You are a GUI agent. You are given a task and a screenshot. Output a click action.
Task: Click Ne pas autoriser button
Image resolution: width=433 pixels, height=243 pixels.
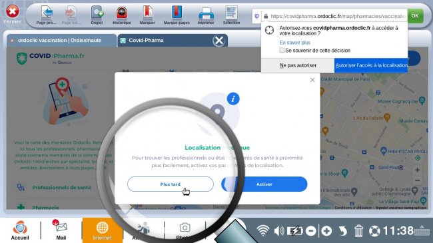(298, 65)
